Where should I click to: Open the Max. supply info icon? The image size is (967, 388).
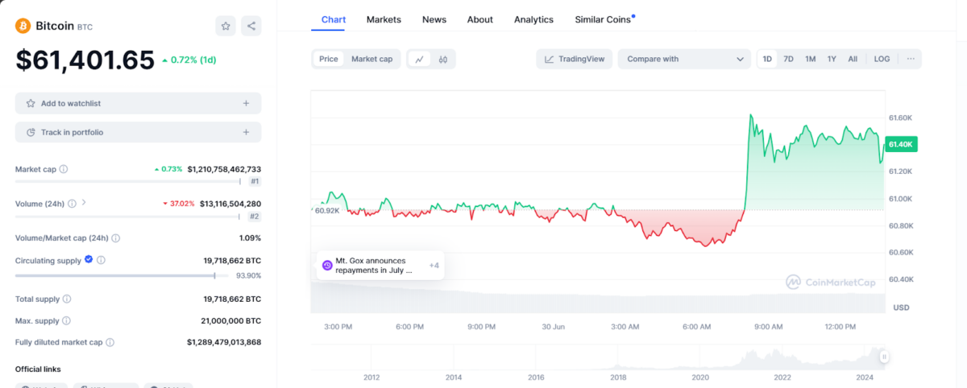(64, 320)
